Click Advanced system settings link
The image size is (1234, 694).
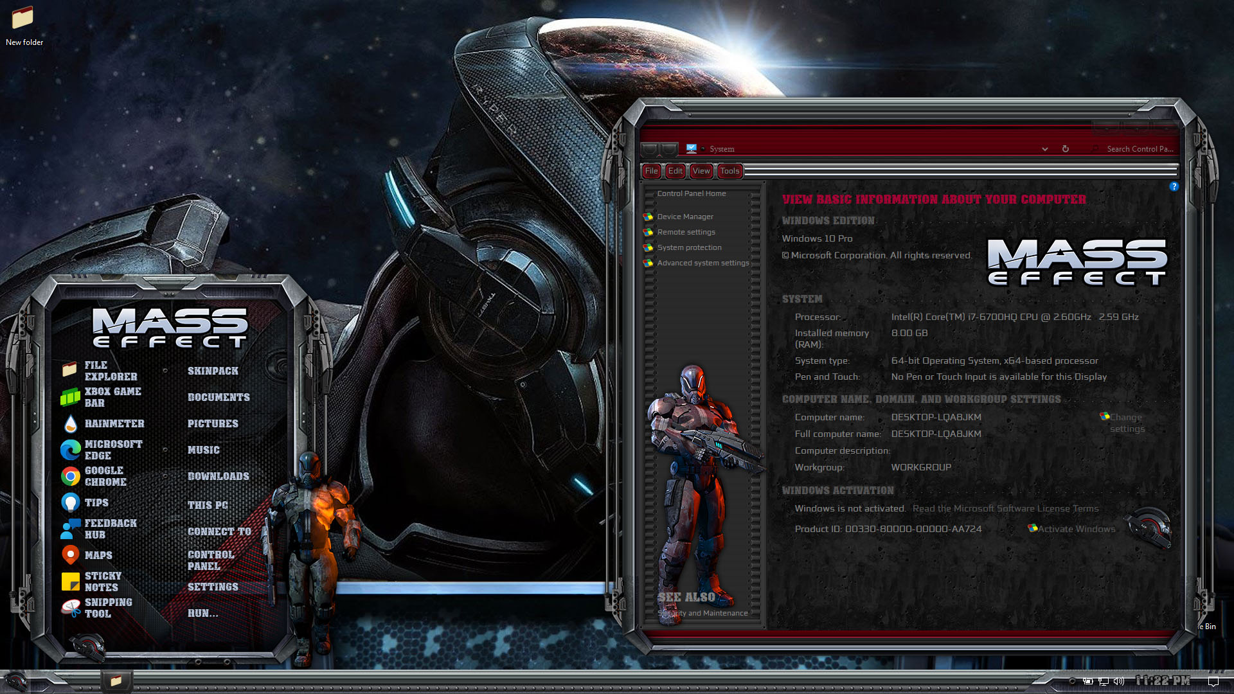point(702,263)
